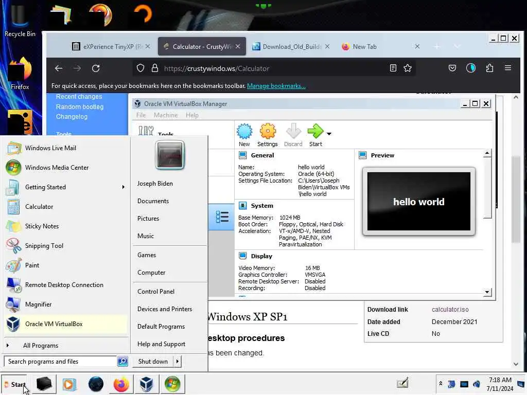Click the tracking protection shield icon
This screenshot has height=395, width=527.
point(140,68)
